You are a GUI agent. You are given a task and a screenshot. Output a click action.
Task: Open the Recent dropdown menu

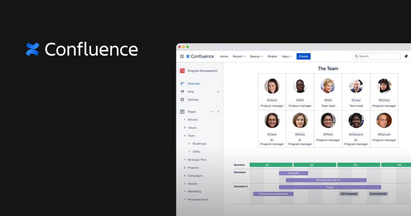[x=239, y=56]
